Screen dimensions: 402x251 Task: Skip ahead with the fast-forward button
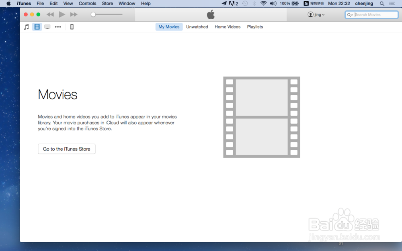[x=74, y=14]
